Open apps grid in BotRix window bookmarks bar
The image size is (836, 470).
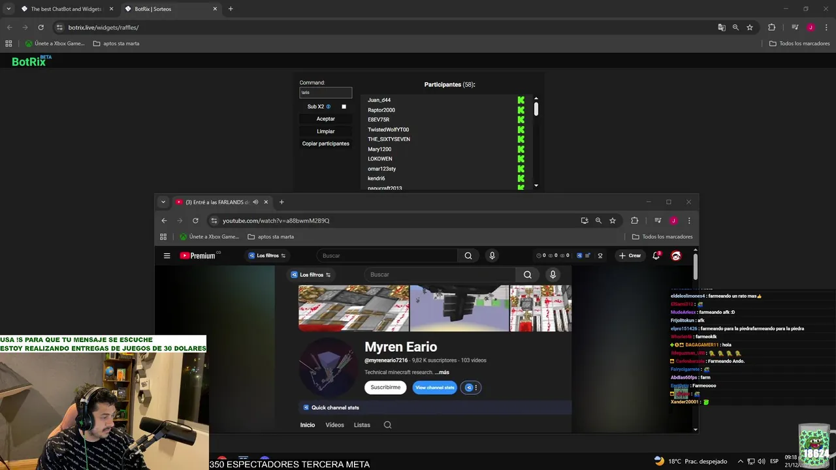8,44
